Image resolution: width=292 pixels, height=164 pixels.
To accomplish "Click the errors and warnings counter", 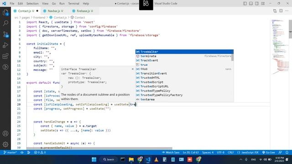I will click(40, 153).
